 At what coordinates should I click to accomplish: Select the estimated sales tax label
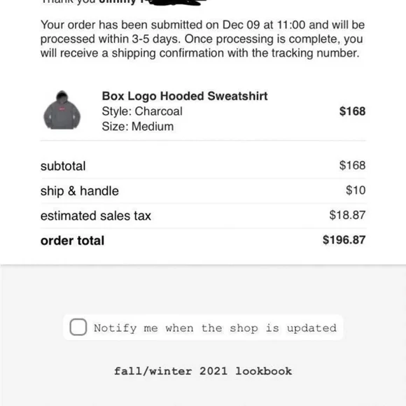tap(96, 216)
